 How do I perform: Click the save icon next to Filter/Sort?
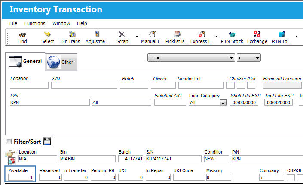point(47,141)
